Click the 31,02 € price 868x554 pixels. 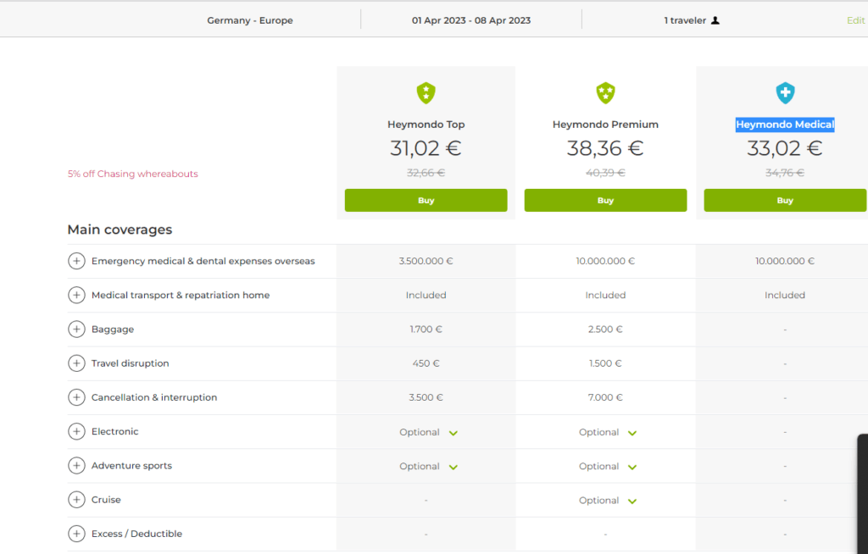coord(426,148)
